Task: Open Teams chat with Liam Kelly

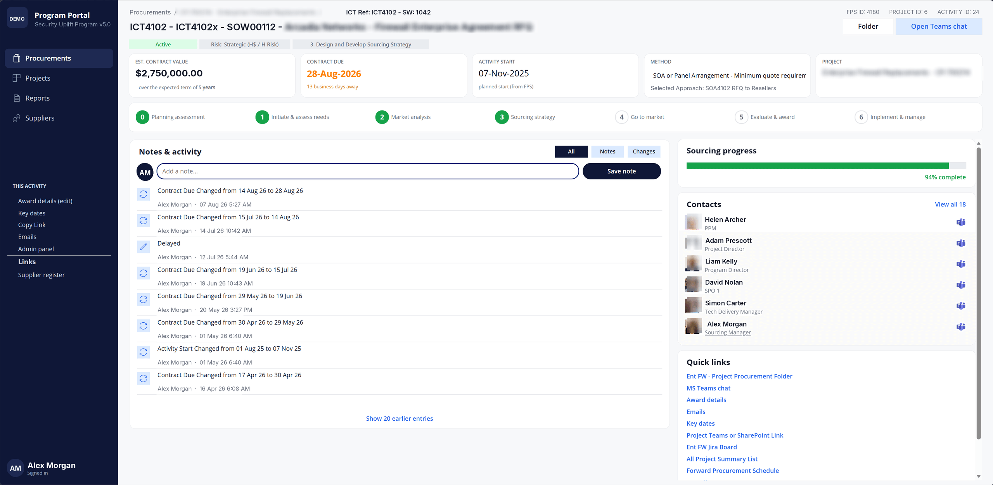Action: pos(960,264)
